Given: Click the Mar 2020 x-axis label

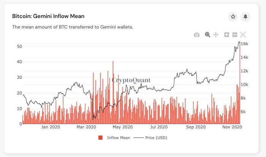Looking at the screenshot, I should 86,127.
